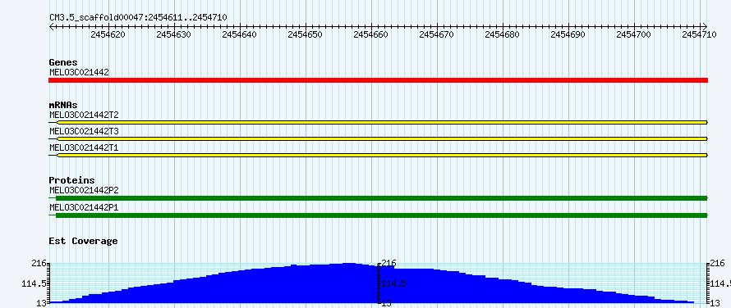Recenter on ruler position 2454700
This screenshot has height=308, width=731.
pos(633,34)
